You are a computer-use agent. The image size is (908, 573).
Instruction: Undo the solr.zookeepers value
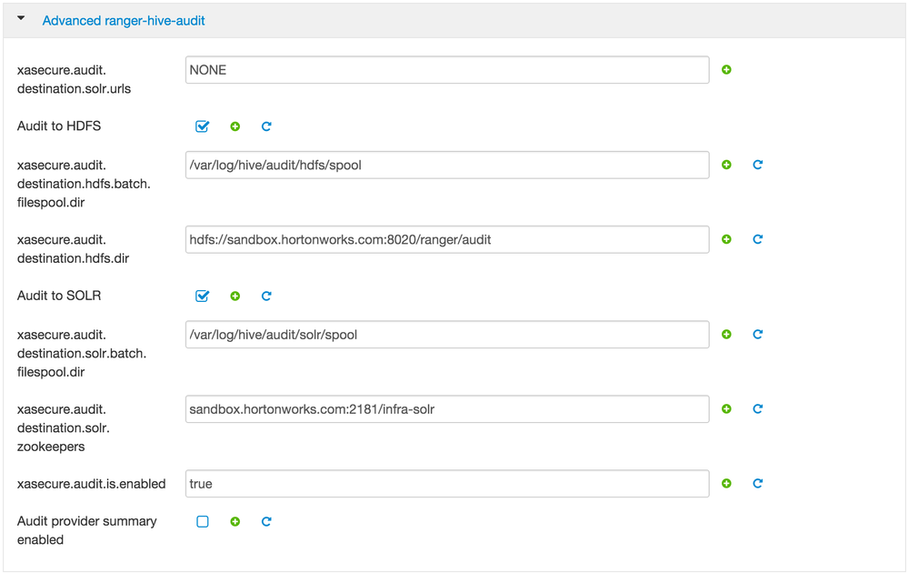pyautogui.click(x=757, y=408)
